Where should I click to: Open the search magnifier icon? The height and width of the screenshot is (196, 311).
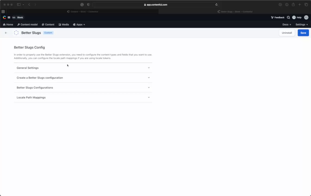click(288, 17)
